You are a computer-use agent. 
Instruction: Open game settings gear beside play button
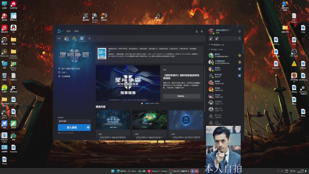pyautogui.click(x=88, y=128)
